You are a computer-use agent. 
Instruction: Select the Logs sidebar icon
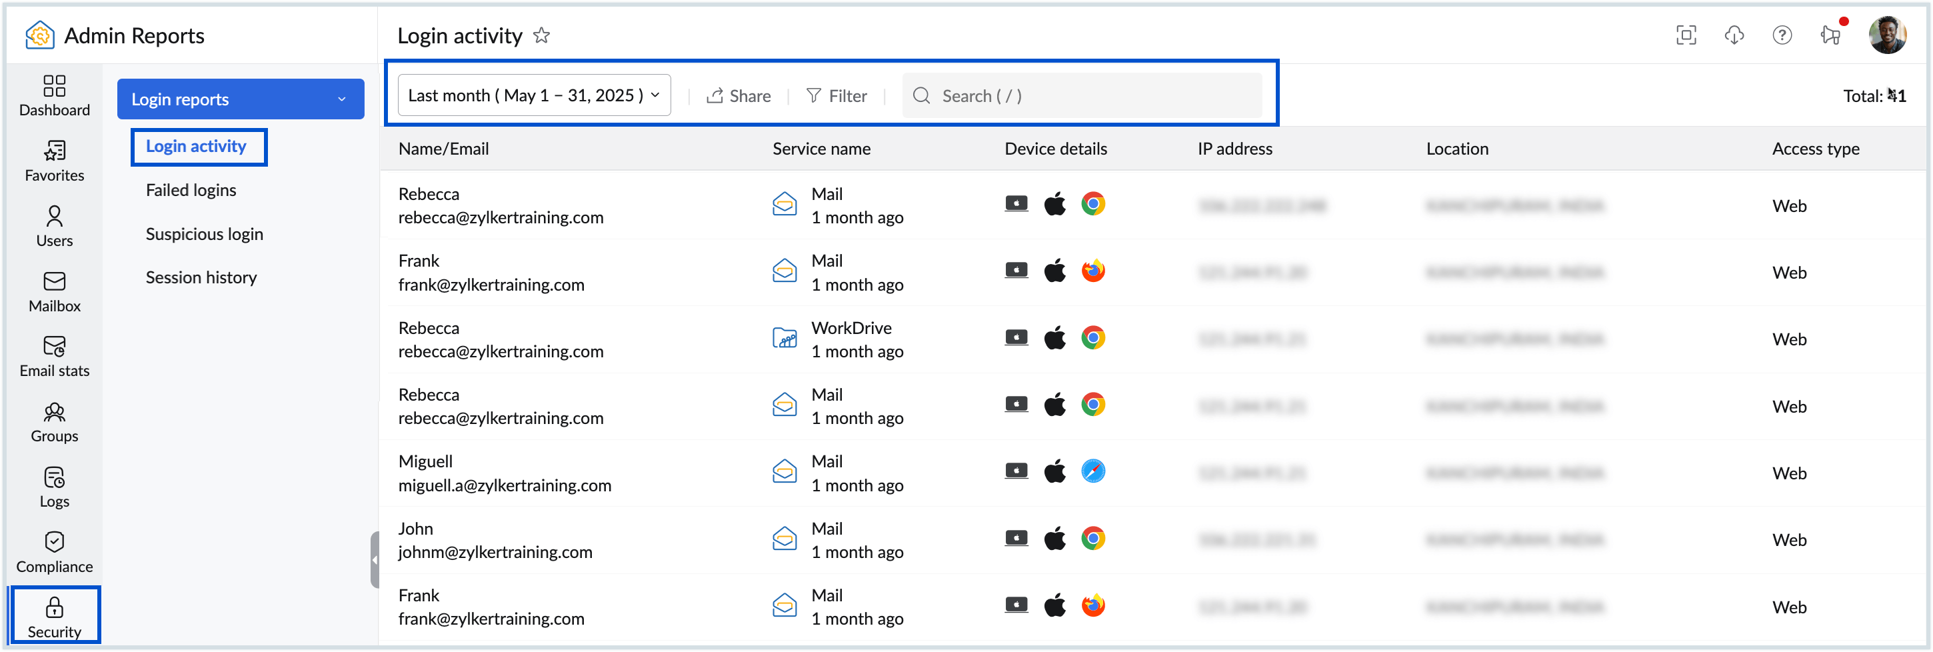(x=53, y=486)
